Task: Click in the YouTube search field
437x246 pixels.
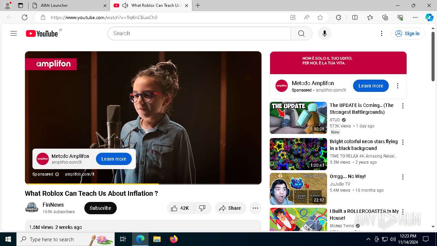Action: click(199, 33)
